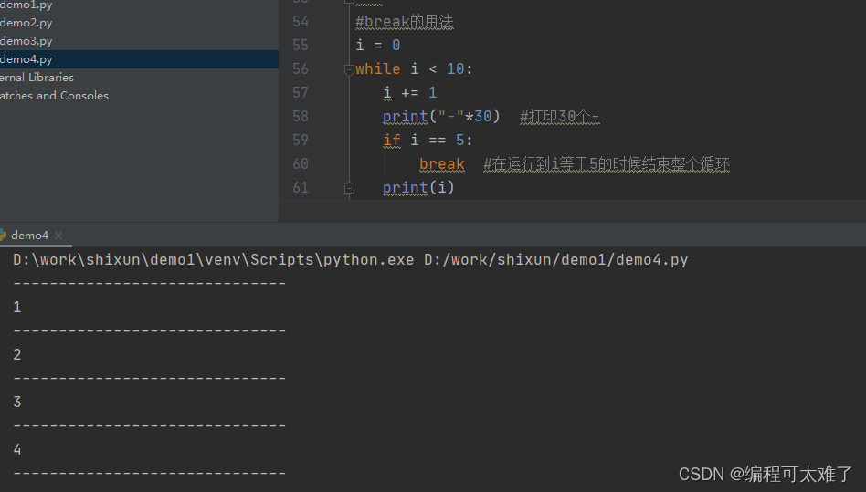Click the 'if i == 5:' line
This screenshot has width=866, height=492.
tap(428, 140)
